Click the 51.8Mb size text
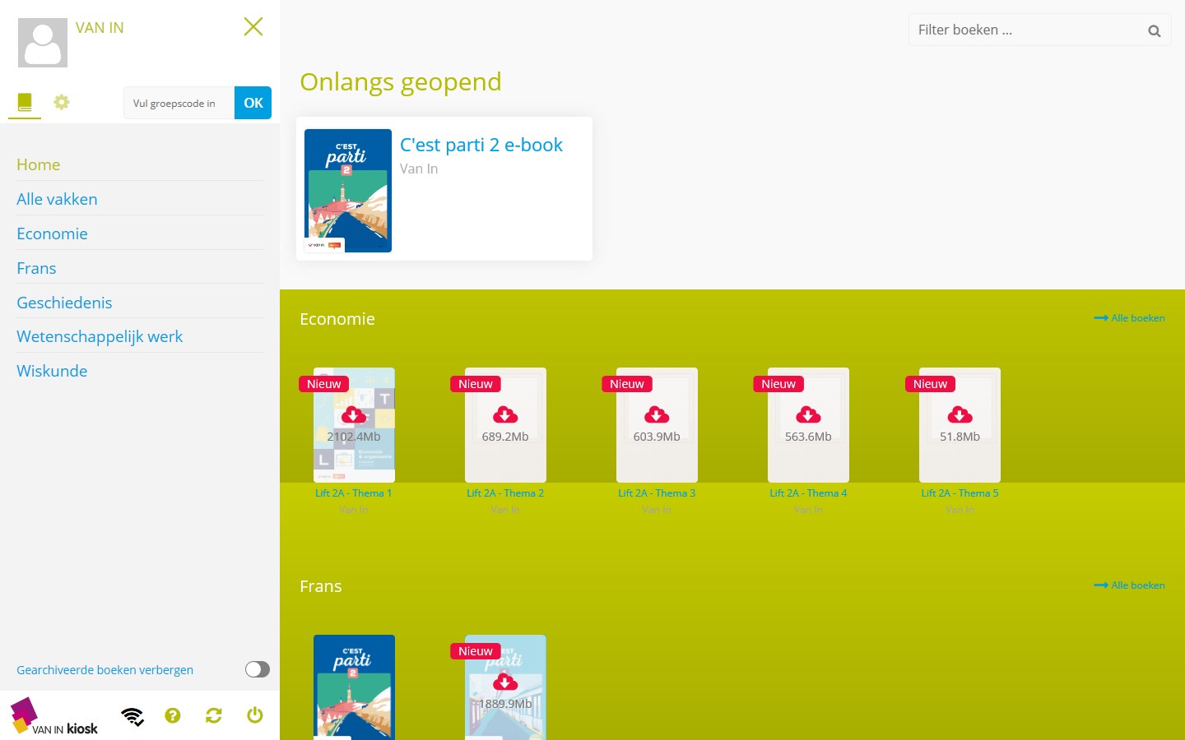The image size is (1185, 740). [960, 437]
